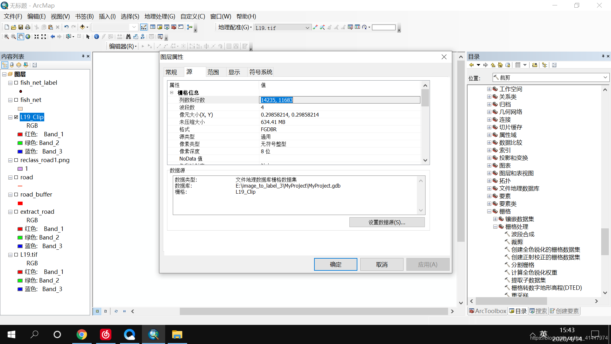611x344 pixels.
Task: Open the georeferencing layer L19.tif dropdown
Action: pos(307,28)
